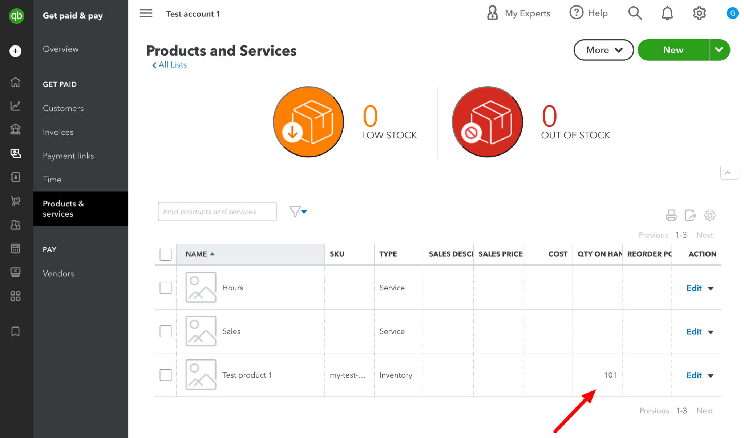744x438 pixels.
Task: Export the list via the export icon
Action: coord(690,215)
